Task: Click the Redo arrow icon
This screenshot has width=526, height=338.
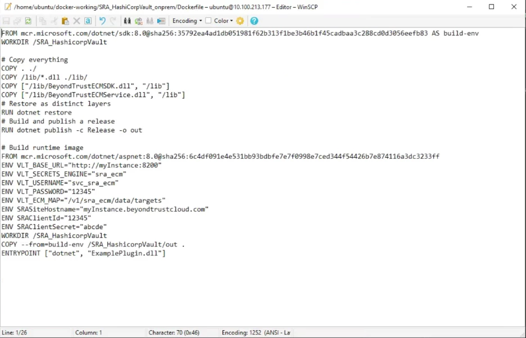Action: pos(113,21)
